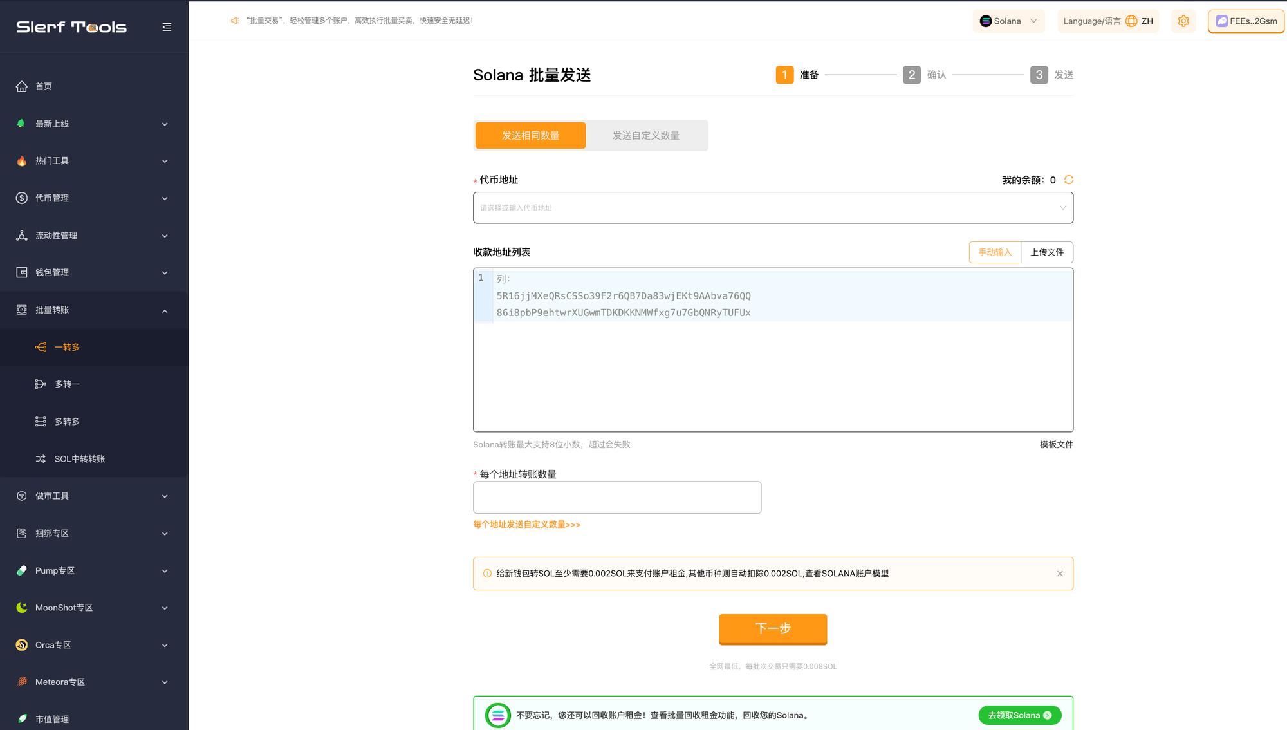Open 每个地址发送自定义数量>>> link
The height and width of the screenshot is (730, 1287).
[526, 525]
